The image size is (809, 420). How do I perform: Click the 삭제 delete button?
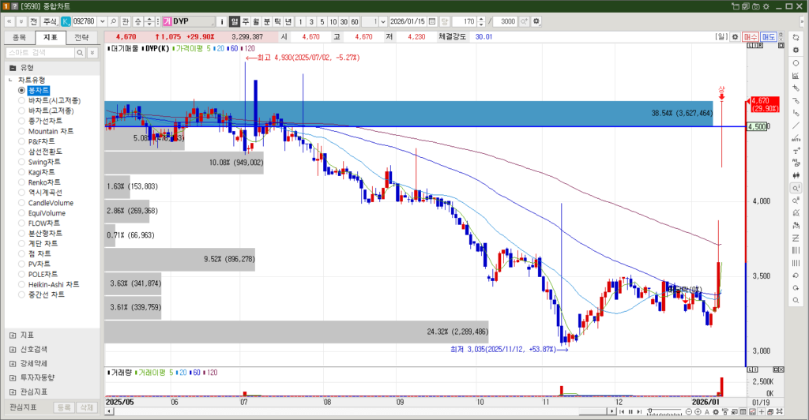[x=87, y=407]
